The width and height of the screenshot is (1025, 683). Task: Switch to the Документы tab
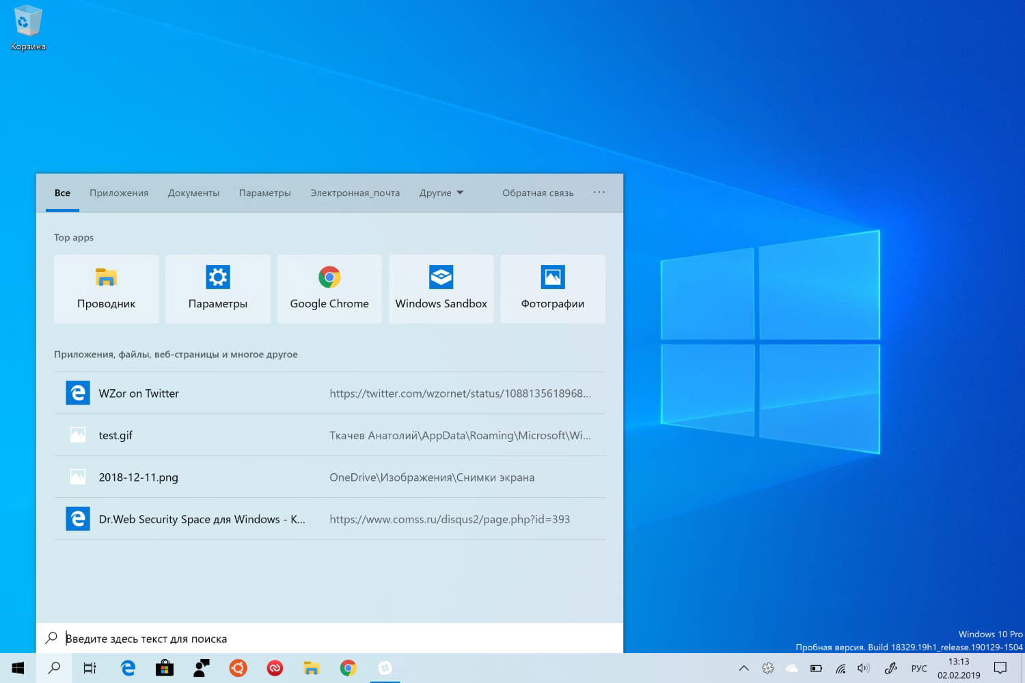(x=193, y=193)
